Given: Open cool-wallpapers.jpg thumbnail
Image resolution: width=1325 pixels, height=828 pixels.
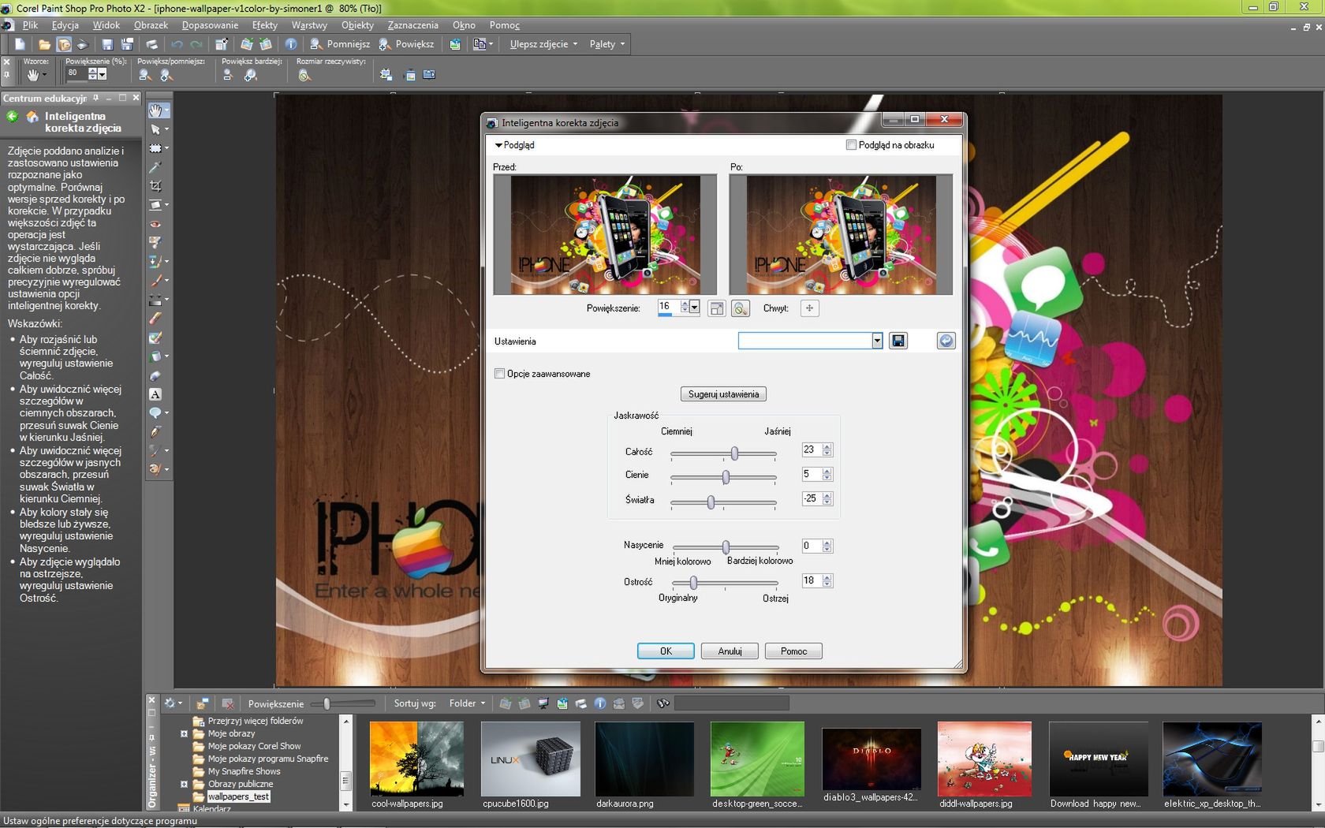Looking at the screenshot, I should 416,759.
